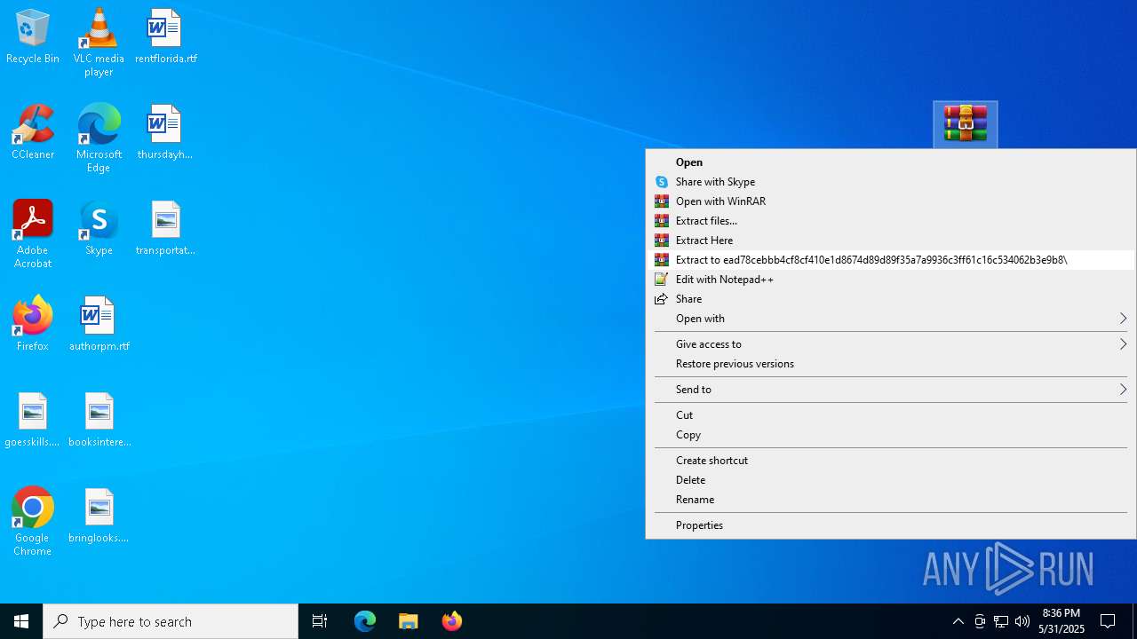Choose Extract files... option
Image resolution: width=1137 pixels, height=639 pixels.
(890, 221)
